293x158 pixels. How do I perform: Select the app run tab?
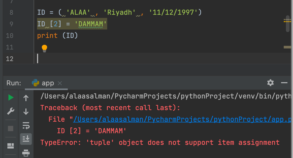click(x=43, y=83)
